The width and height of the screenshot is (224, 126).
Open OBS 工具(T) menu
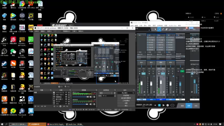pyautogui.click(x=74, y=31)
